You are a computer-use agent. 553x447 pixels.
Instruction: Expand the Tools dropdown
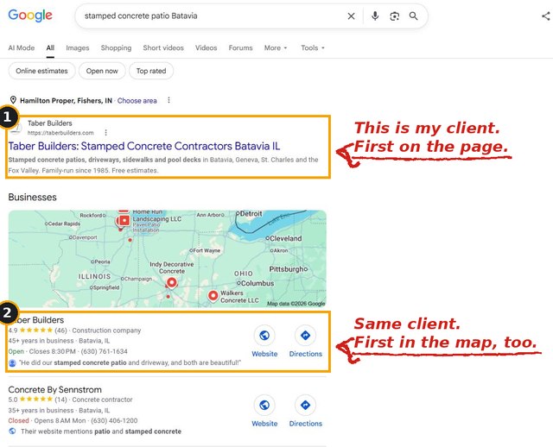tap(313, 48)
